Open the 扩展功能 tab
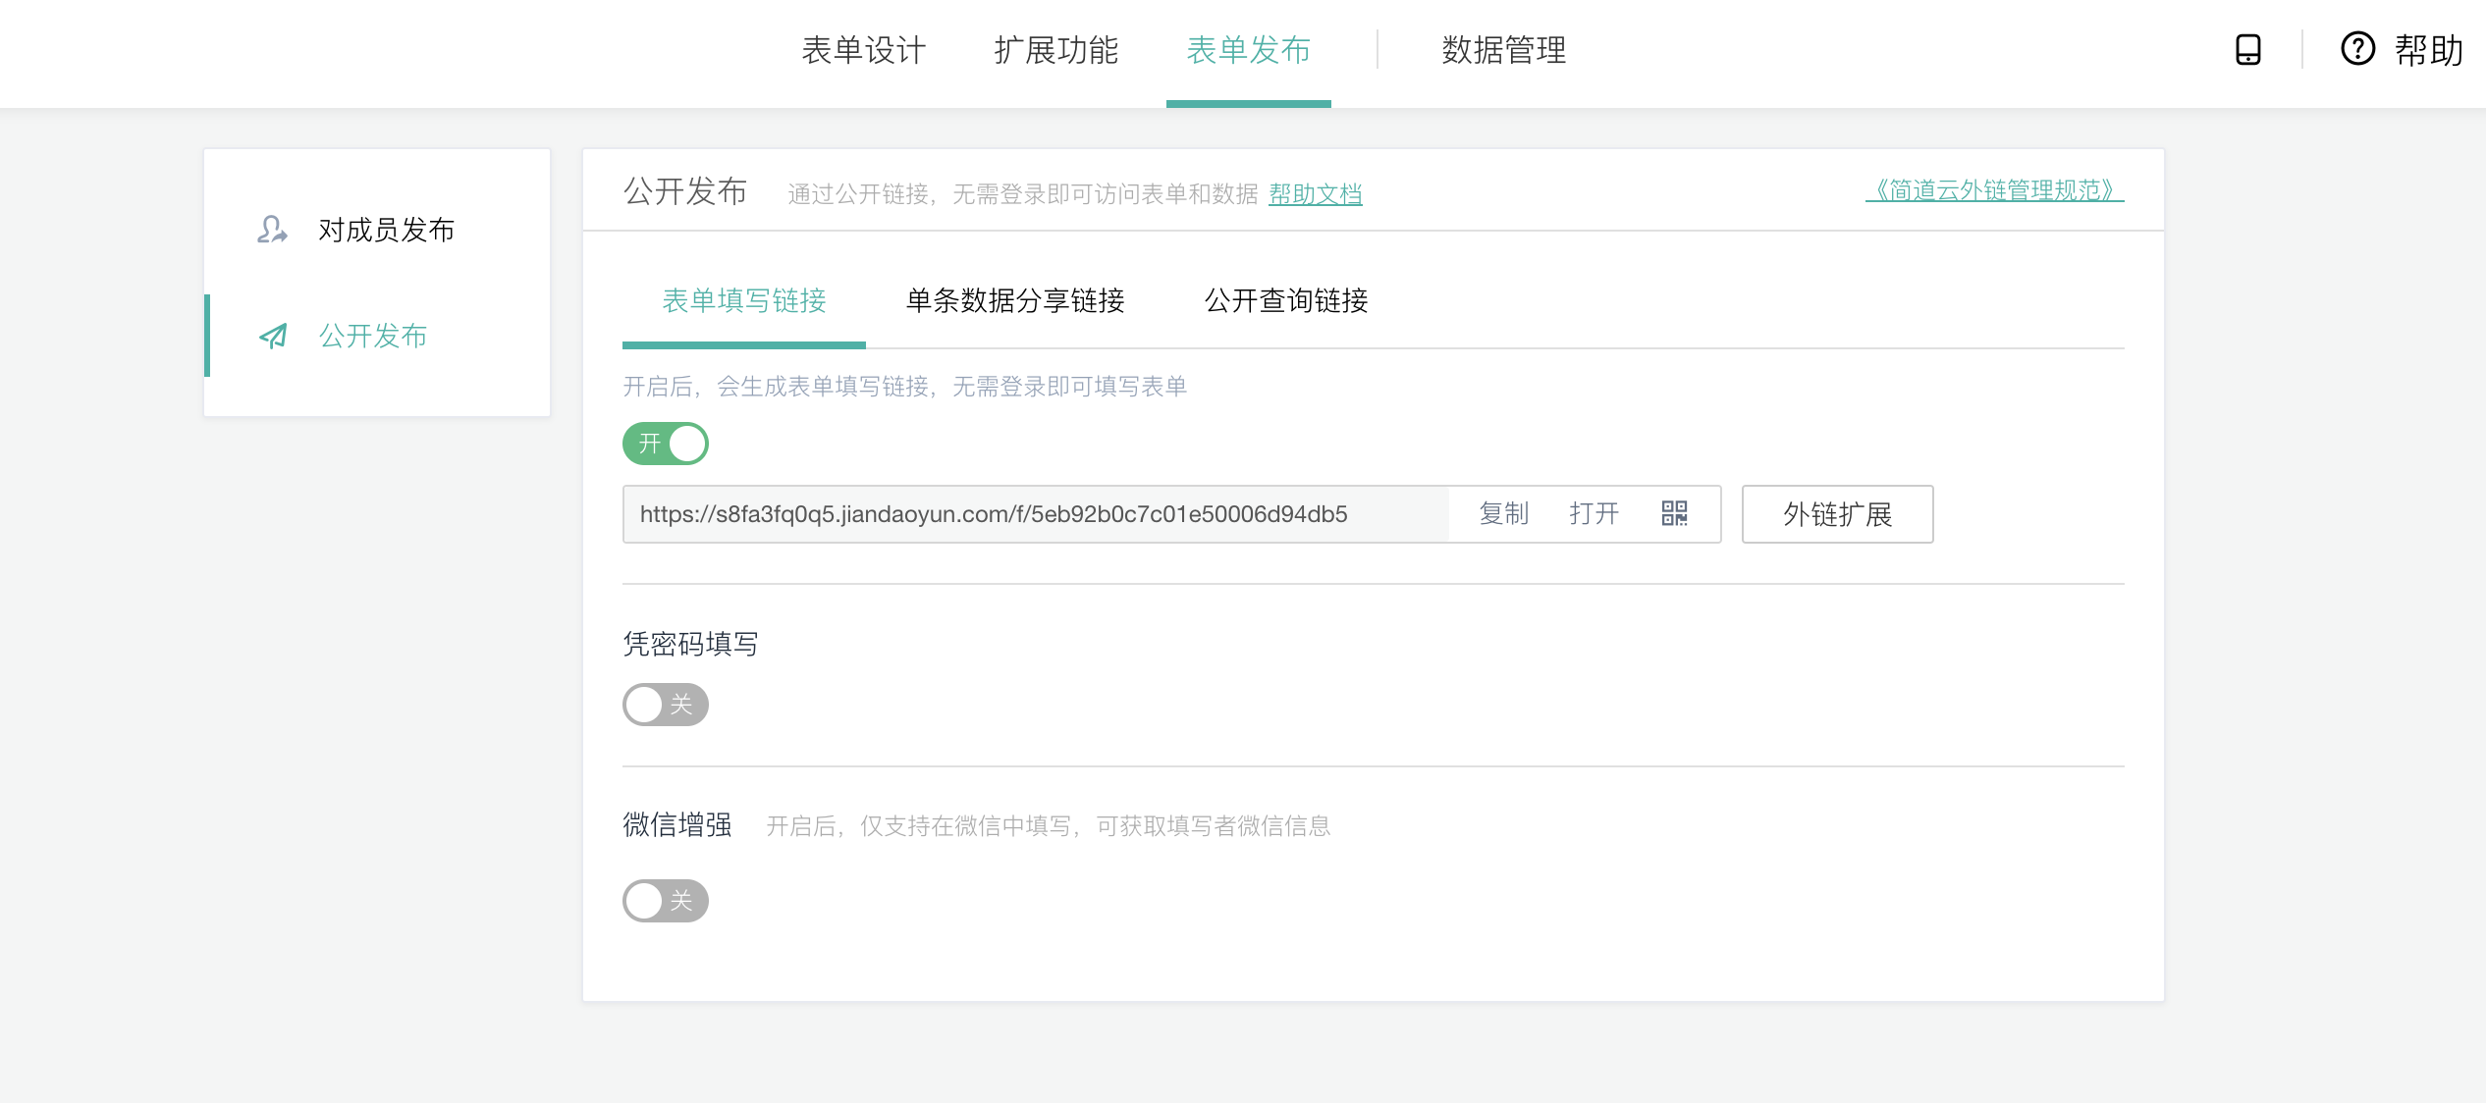The width and height of the screenshot is (2486, 1103). (x=1055, y=50)
